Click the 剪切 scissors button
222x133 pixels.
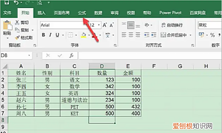click(22, 23)
